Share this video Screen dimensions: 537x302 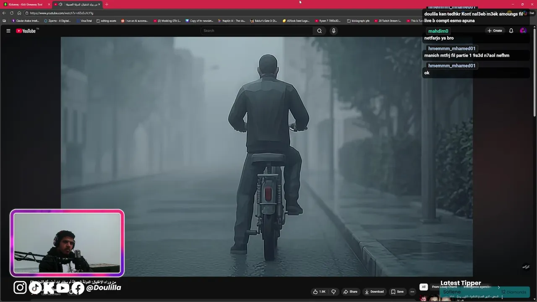click(350, 292)
